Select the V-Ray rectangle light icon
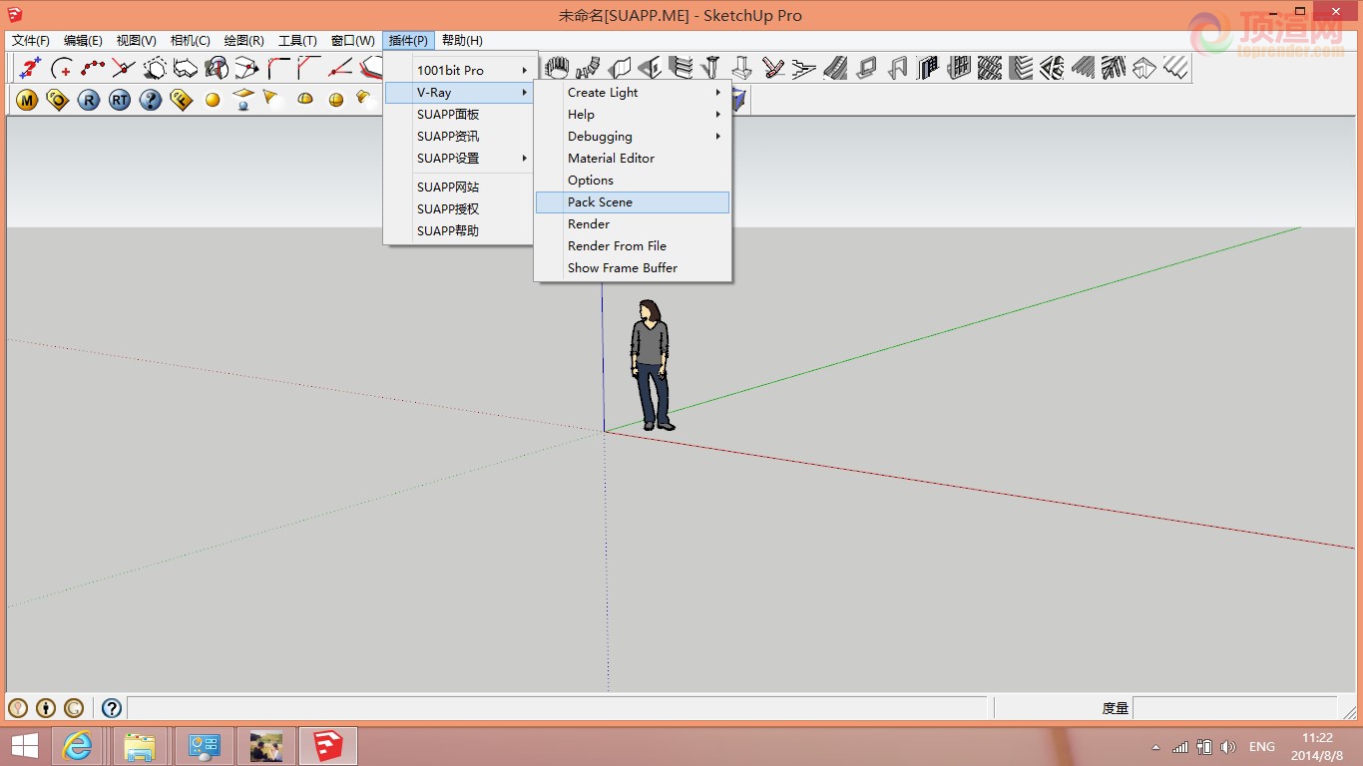This screenshot has width=1363, height=766. pyautogui.click(x=243, y=100)
